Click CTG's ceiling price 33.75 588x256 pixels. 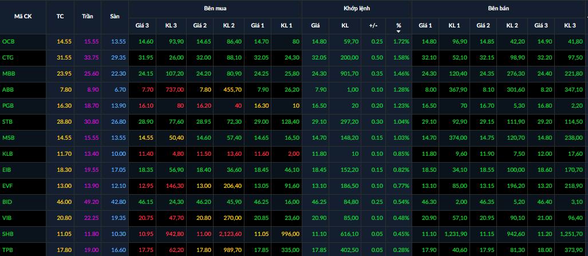coord(92,58)
